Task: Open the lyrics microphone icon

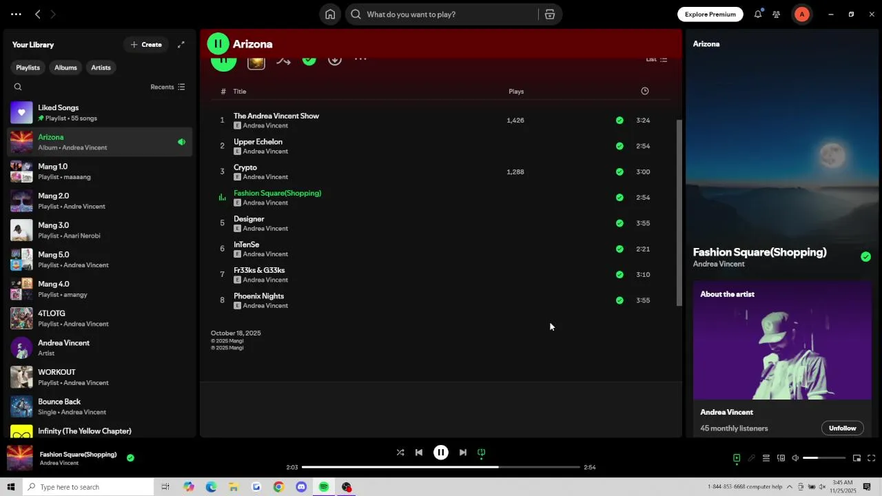Action: coord(751,458)
